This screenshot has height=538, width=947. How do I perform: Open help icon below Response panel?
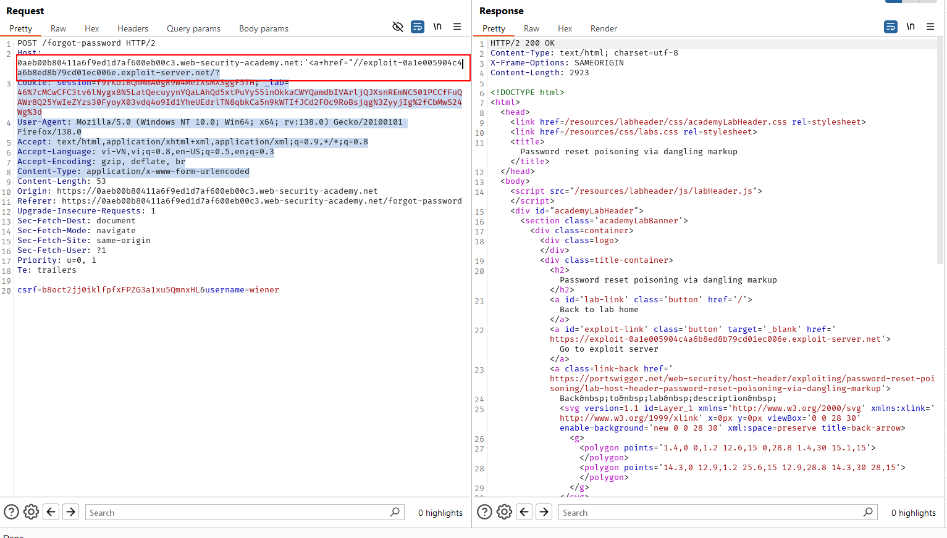coord(485,512)
